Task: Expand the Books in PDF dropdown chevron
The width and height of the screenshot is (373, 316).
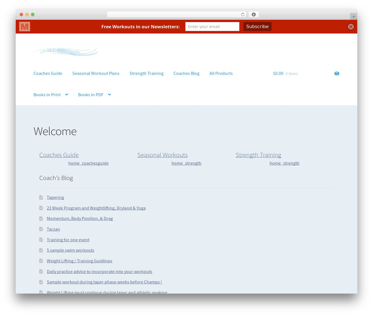Action: coord(109,95)
